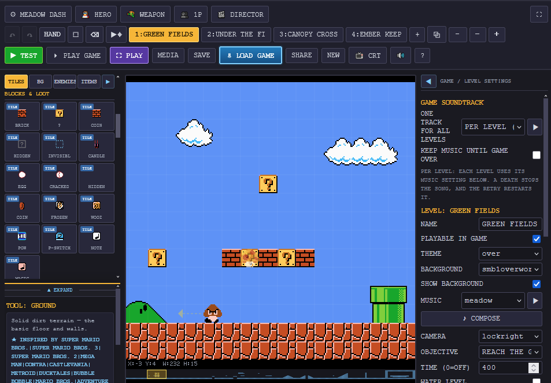Screen dimensions: 551x383
Task: Click the Share button
Action: (x=301, y=55)
